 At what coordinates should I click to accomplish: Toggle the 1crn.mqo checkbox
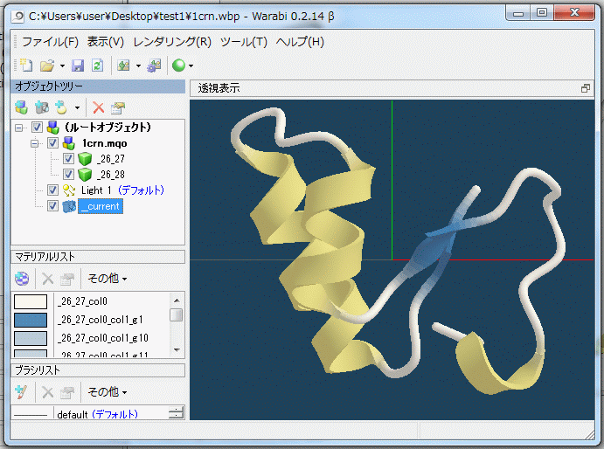pyautogui.click(x=52, y=143)
